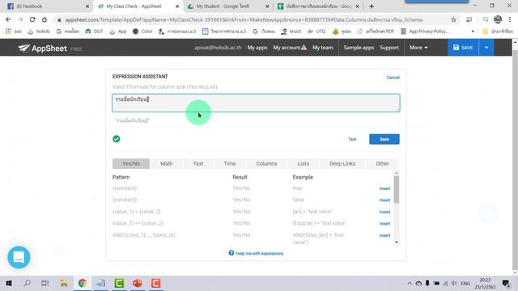
Task: Open the App Privacy Policy bookmark
Action: (424, 32)
